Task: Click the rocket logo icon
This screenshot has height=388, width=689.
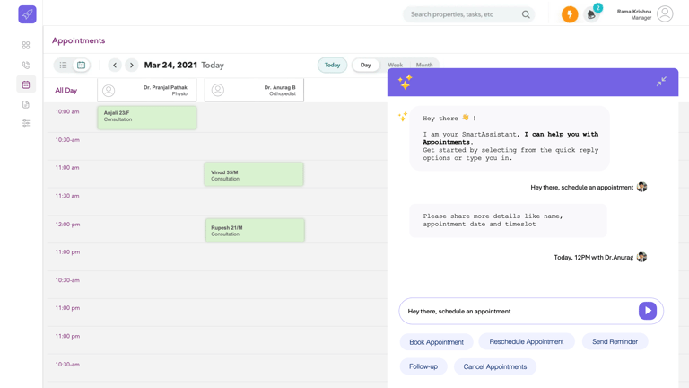Action: (27, 13)
